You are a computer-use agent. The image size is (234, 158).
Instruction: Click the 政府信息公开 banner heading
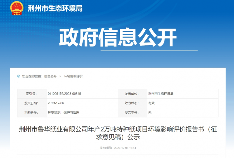118,37
